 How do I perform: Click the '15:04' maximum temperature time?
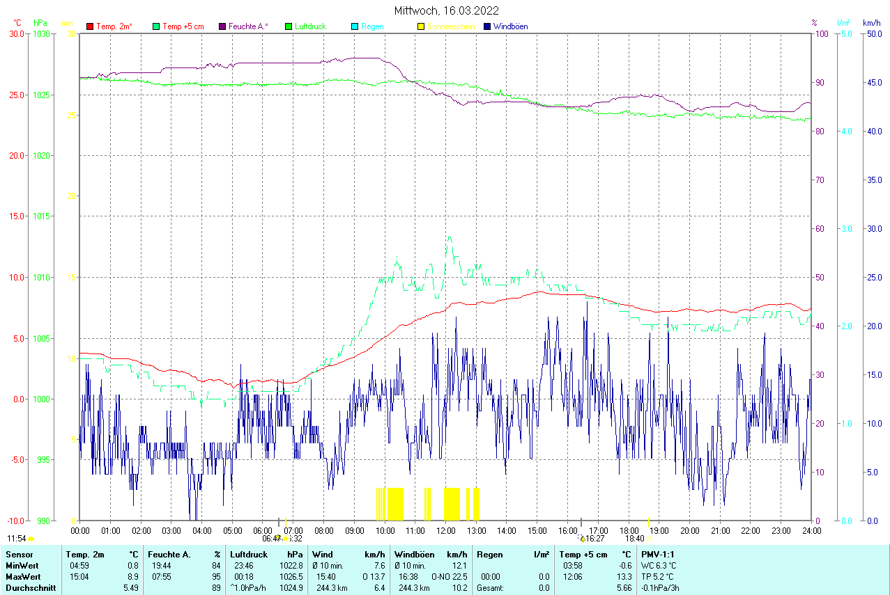[x=79, y=577]
